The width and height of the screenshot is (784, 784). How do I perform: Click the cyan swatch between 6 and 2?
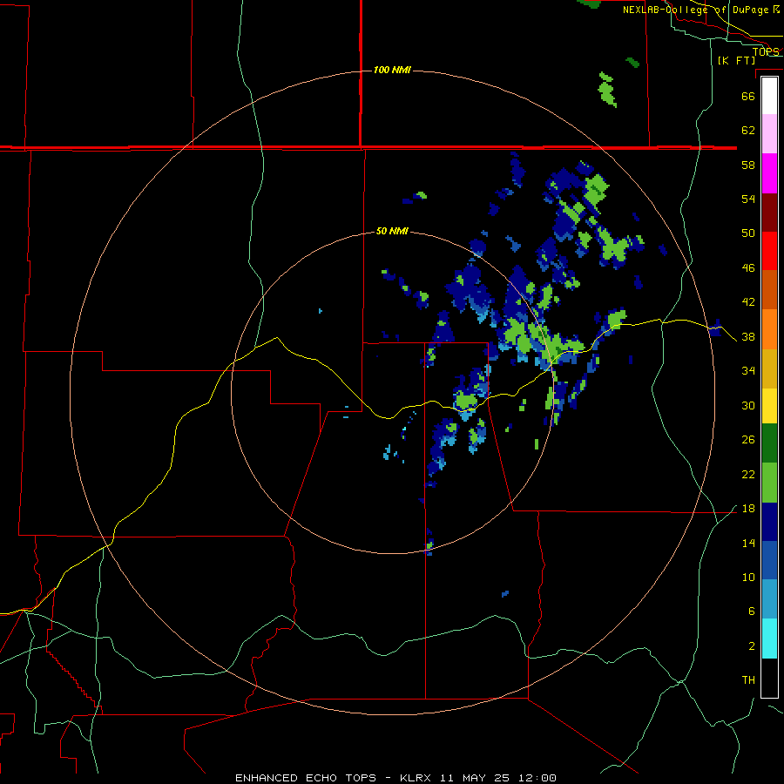(x=769, y=639)
